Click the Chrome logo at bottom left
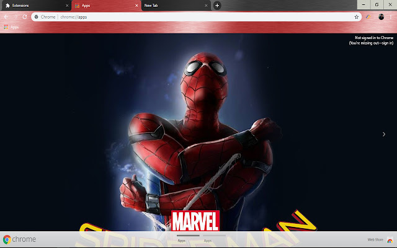 click(x=19, y=239)
